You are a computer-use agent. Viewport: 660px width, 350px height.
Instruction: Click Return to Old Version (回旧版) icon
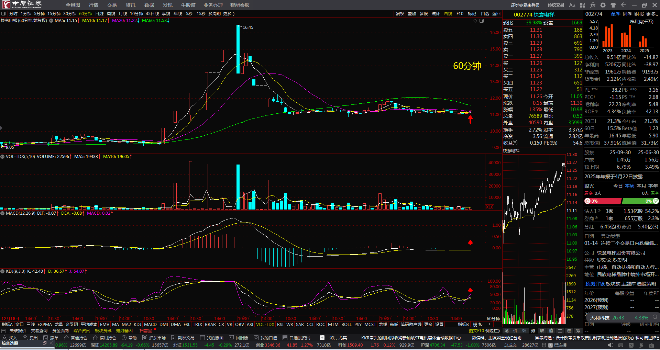231,338
